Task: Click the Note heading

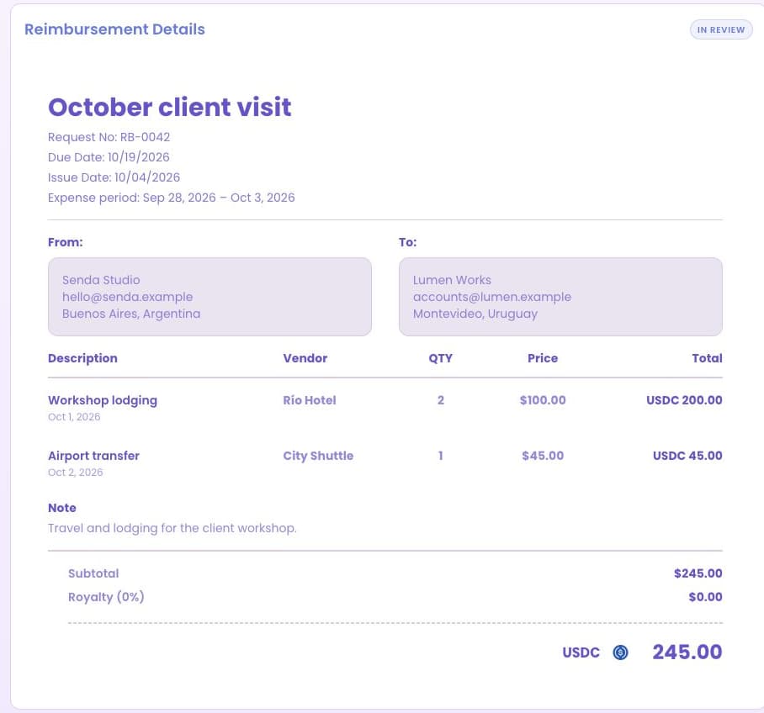Action: coord(62,508)
